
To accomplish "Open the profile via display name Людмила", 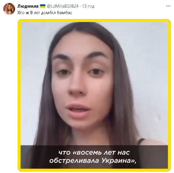I will click(28, 6).
